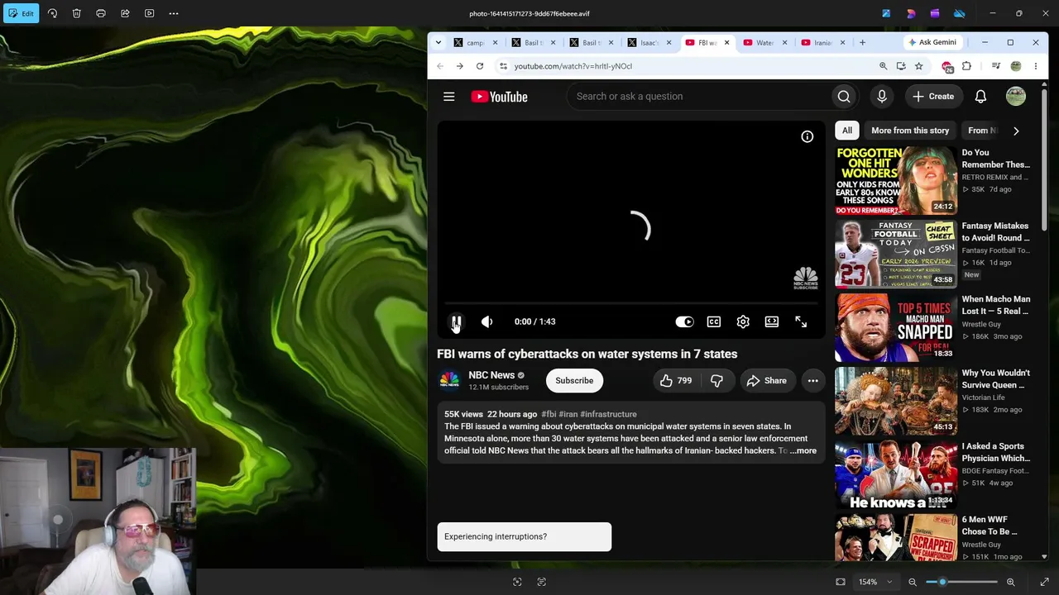The image size is (1059, 595).
Task: Enter full screen in Photos viewer
Action: [x=1044, y=582]
